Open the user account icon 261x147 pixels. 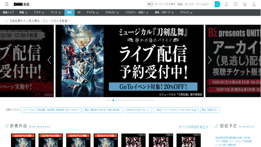(254, 4)
